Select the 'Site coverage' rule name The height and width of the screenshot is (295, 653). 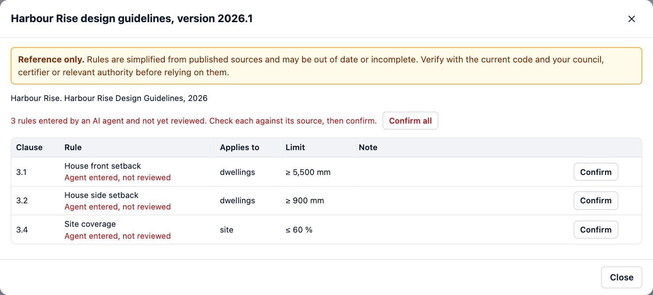click(x=90, y=224)
